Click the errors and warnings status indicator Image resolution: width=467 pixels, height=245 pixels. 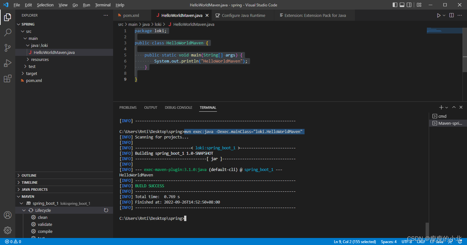tap(13, 242)
